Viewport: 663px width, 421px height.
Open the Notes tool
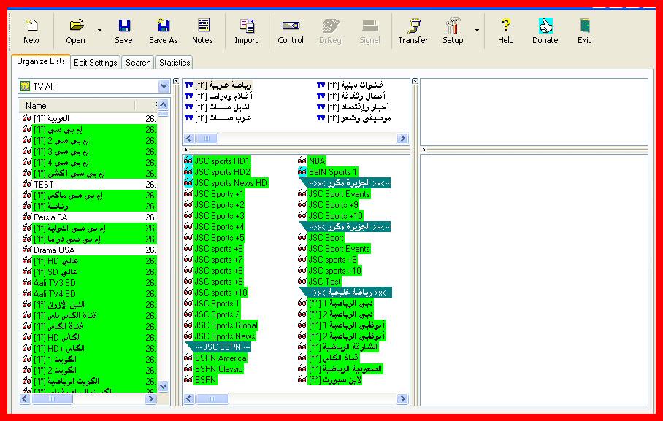(x=202, y=31)
